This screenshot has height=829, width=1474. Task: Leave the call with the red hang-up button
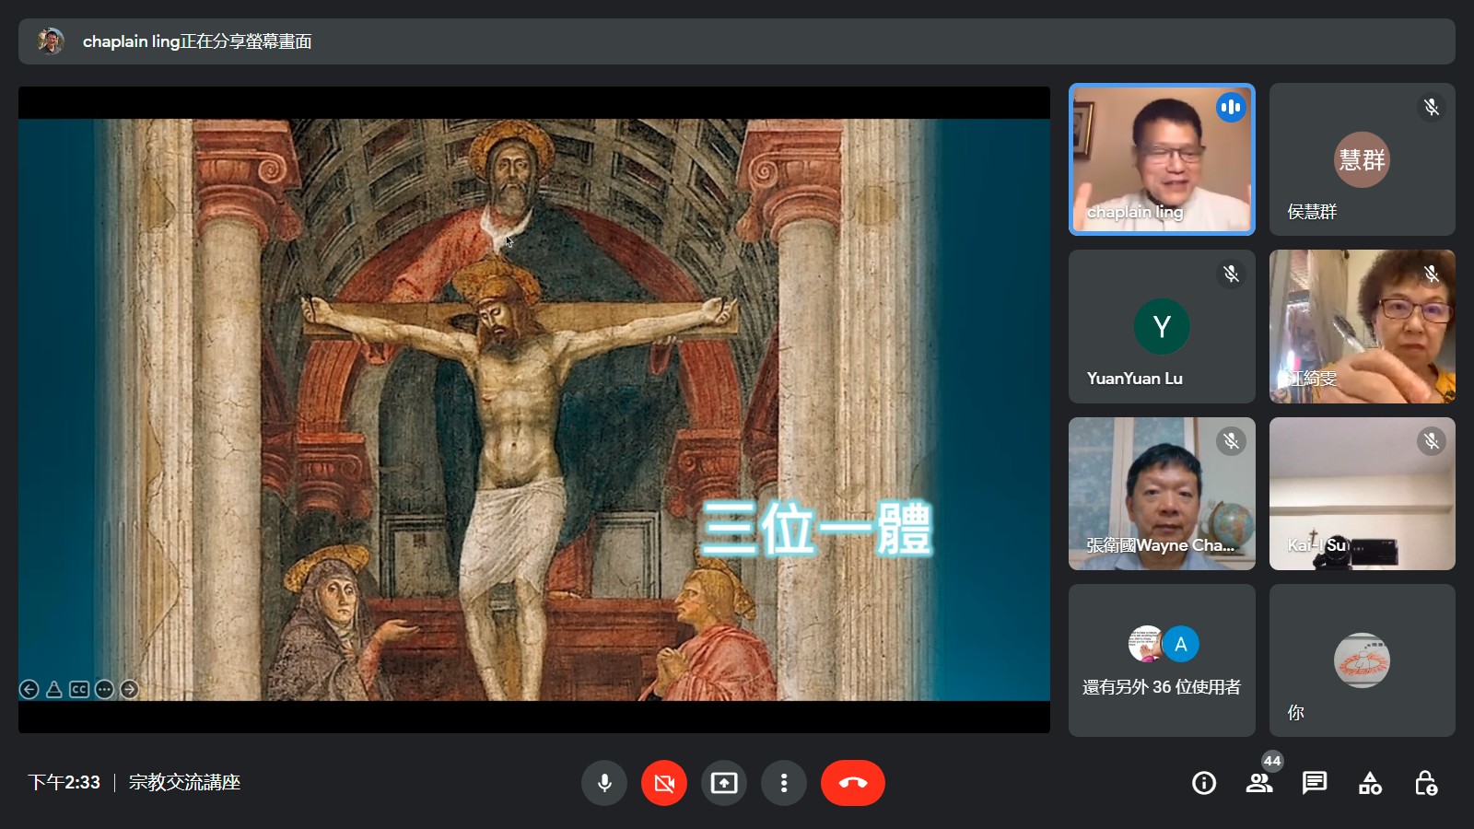tap(852, 783)
